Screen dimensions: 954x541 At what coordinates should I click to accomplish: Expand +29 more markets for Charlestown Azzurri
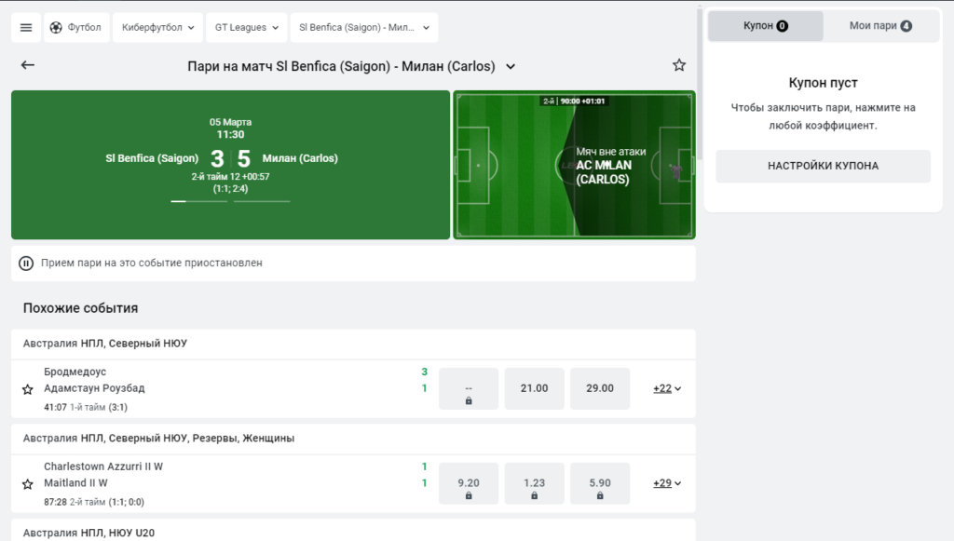pos(667,483)
